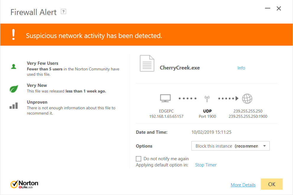Click the Norton LifeLock logo

(25, 184)
